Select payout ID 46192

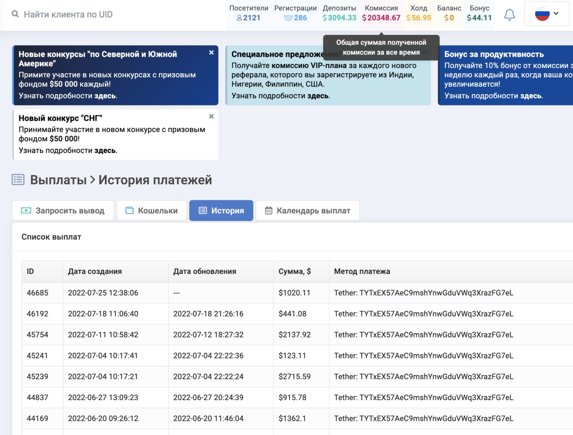38,314
